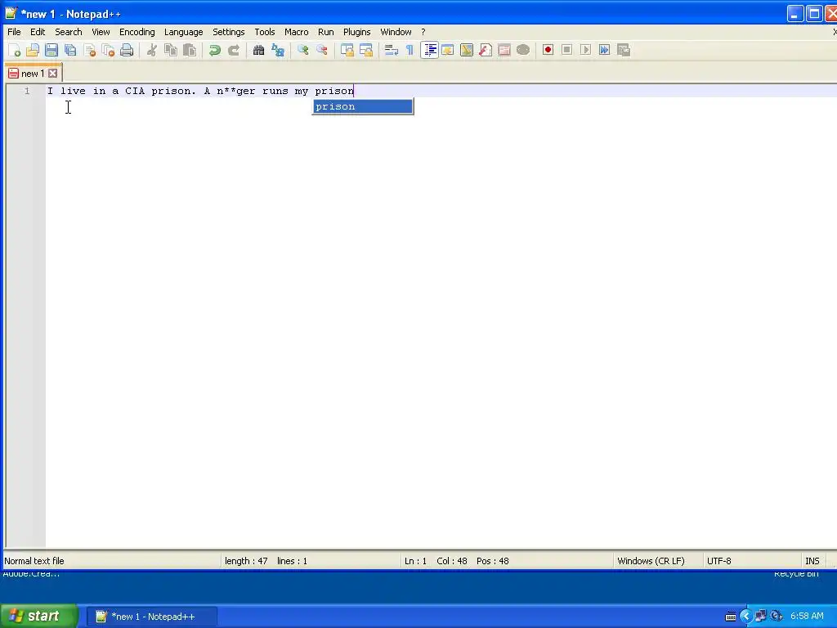This screenshot has height=628, width=837.
Task: Open the Encoding menu
Action: point(137,32)
